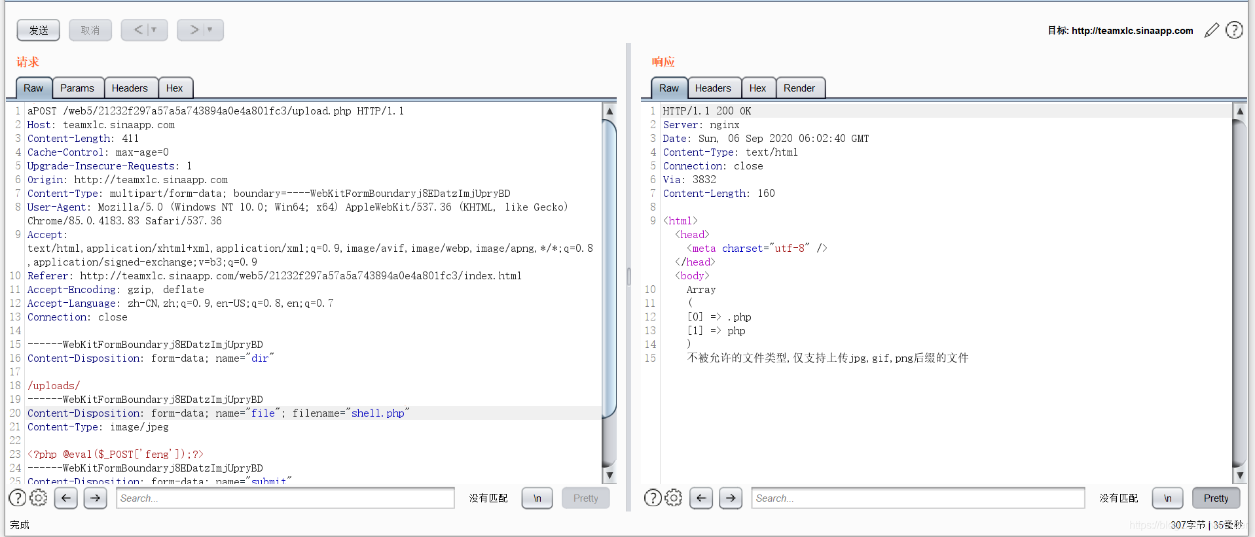The image size is (1255, 537).
Task: Jump to previous match in request search
Action: coord(66,498)
